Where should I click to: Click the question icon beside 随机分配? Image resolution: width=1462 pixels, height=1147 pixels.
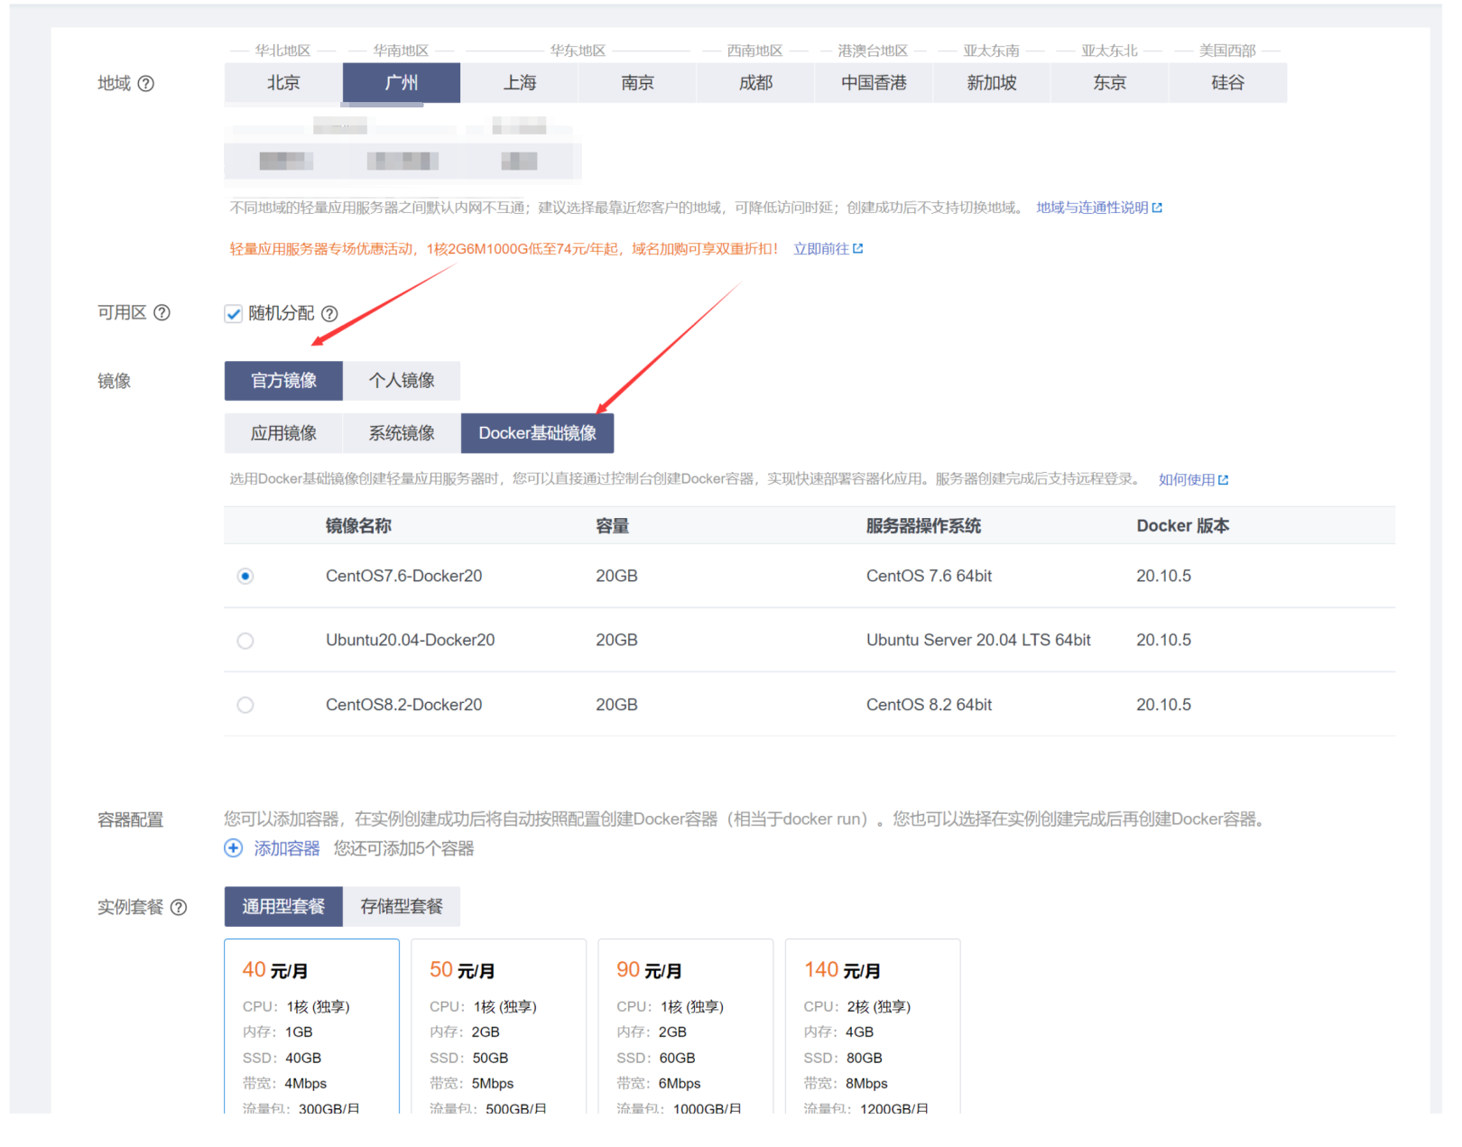pos(329,313)
